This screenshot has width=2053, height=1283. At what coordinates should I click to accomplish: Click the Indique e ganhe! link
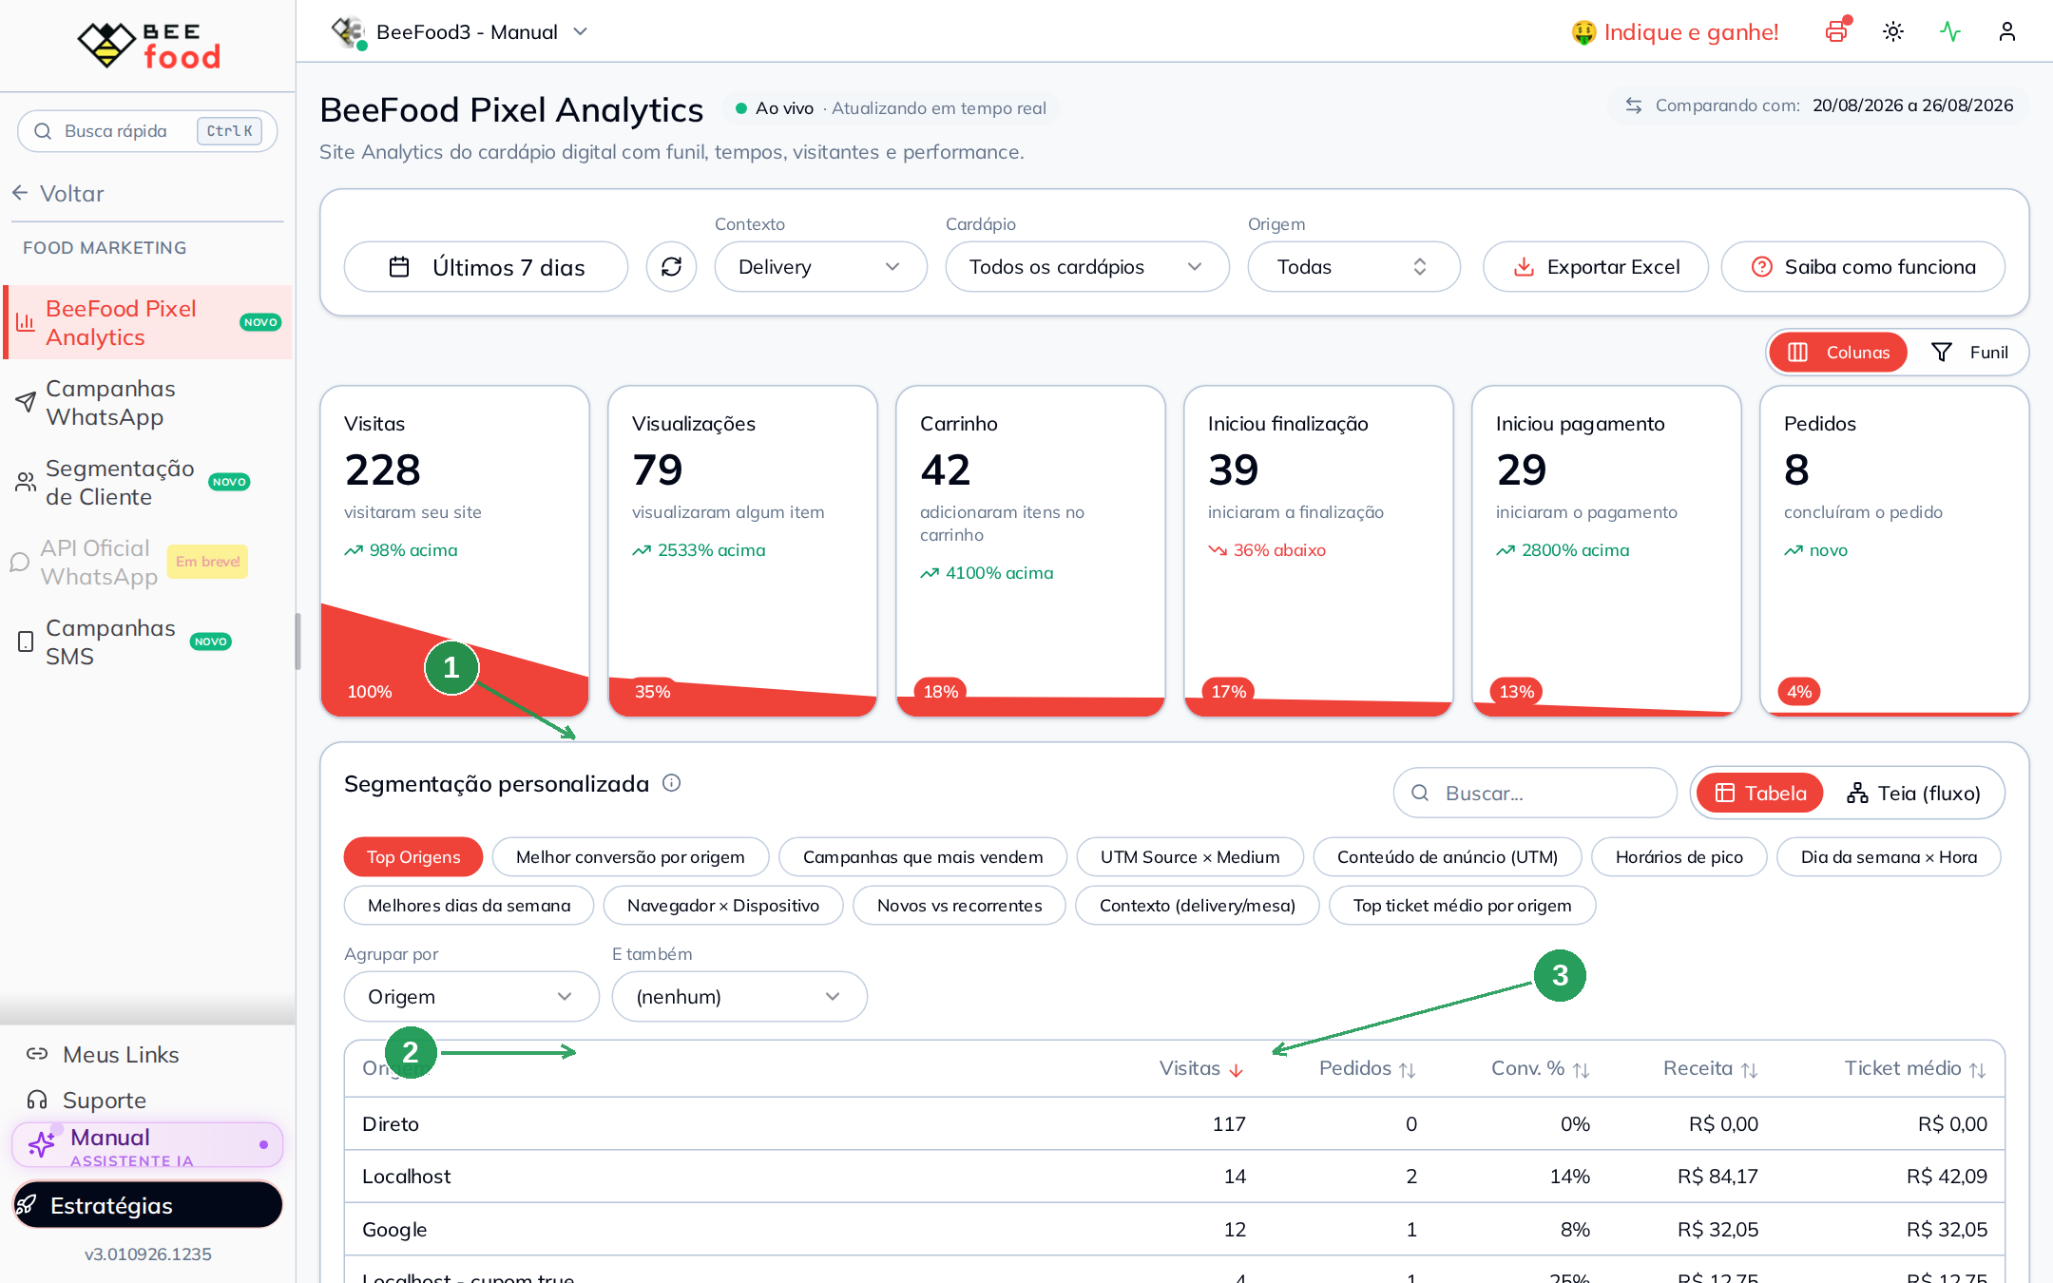[1675, 32]
